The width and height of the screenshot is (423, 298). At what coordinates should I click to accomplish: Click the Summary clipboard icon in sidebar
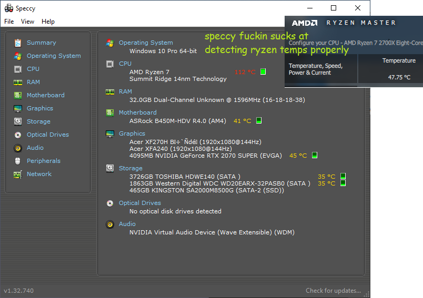tap(18, 43)
